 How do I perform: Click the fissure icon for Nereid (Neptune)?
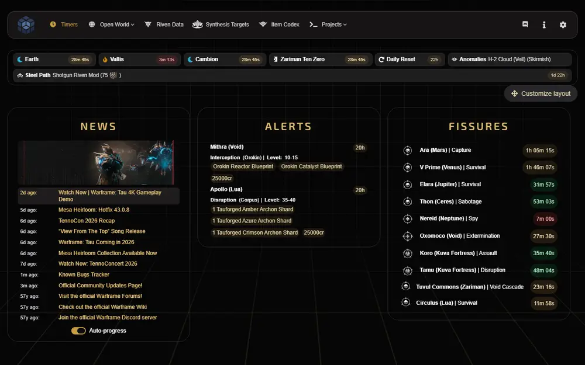407,218
